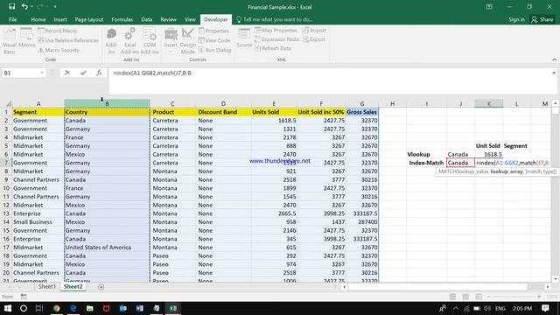This screenshot has width=560, height=315.
Task: Select the Sheet2 tab
Action: tap(73, 286)
